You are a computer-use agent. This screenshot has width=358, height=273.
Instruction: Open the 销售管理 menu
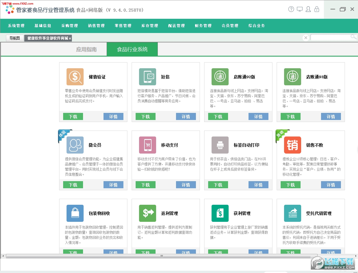coord(96,26)
